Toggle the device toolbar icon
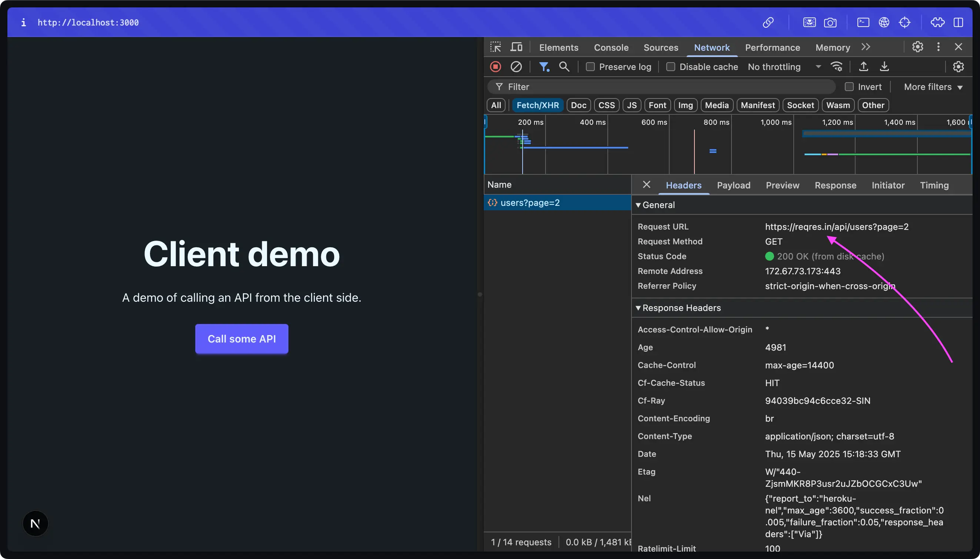Image resolution: width=980 pixels, height=559 pixels. (x=516, y=47)
